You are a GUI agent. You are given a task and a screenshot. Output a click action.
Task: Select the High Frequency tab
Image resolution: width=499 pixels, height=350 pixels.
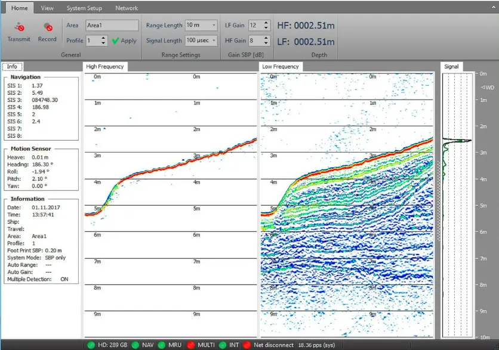pyautogui.click(x=104, y=66)
